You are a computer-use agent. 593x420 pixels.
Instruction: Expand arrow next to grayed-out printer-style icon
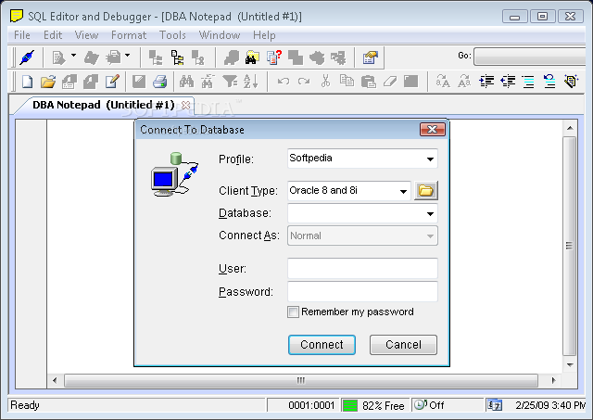[x=128, y=56]
